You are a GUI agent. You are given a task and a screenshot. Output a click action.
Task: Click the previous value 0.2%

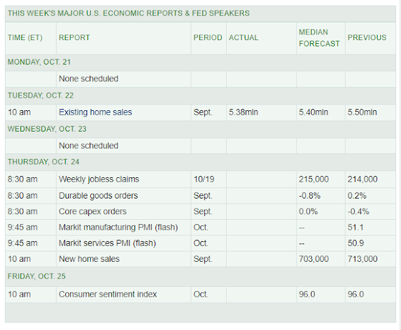357,196
